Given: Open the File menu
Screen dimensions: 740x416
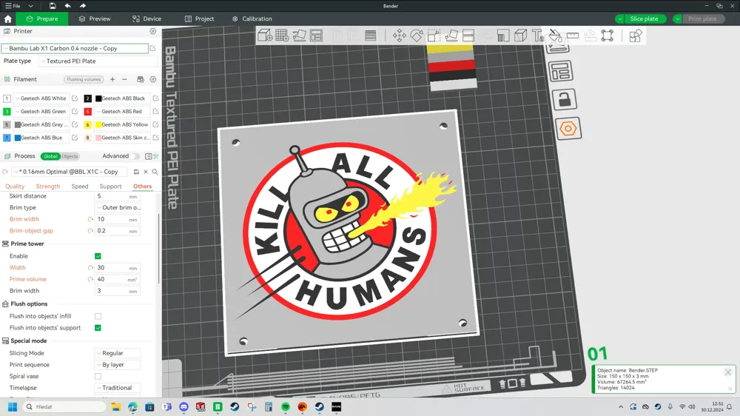Looking at the screenshot, I should pos(13,6).
